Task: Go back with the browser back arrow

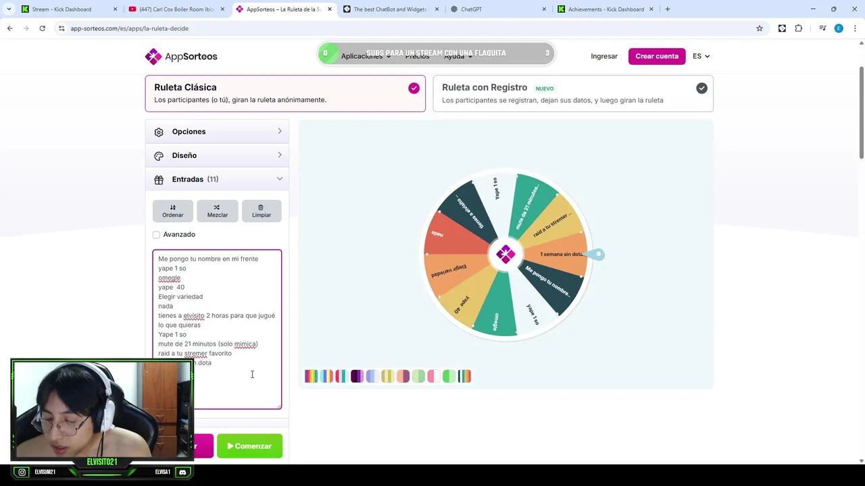Action: click(x=9, y=28)
